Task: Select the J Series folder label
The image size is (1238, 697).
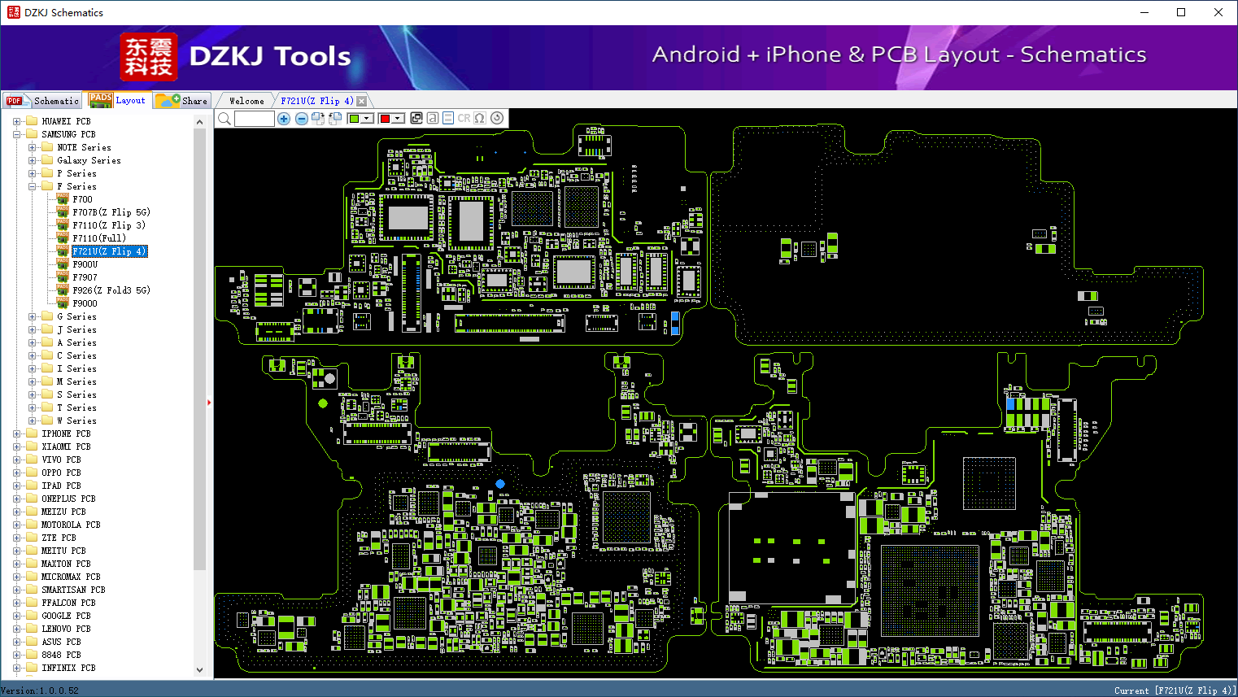Action: (76, 329)
